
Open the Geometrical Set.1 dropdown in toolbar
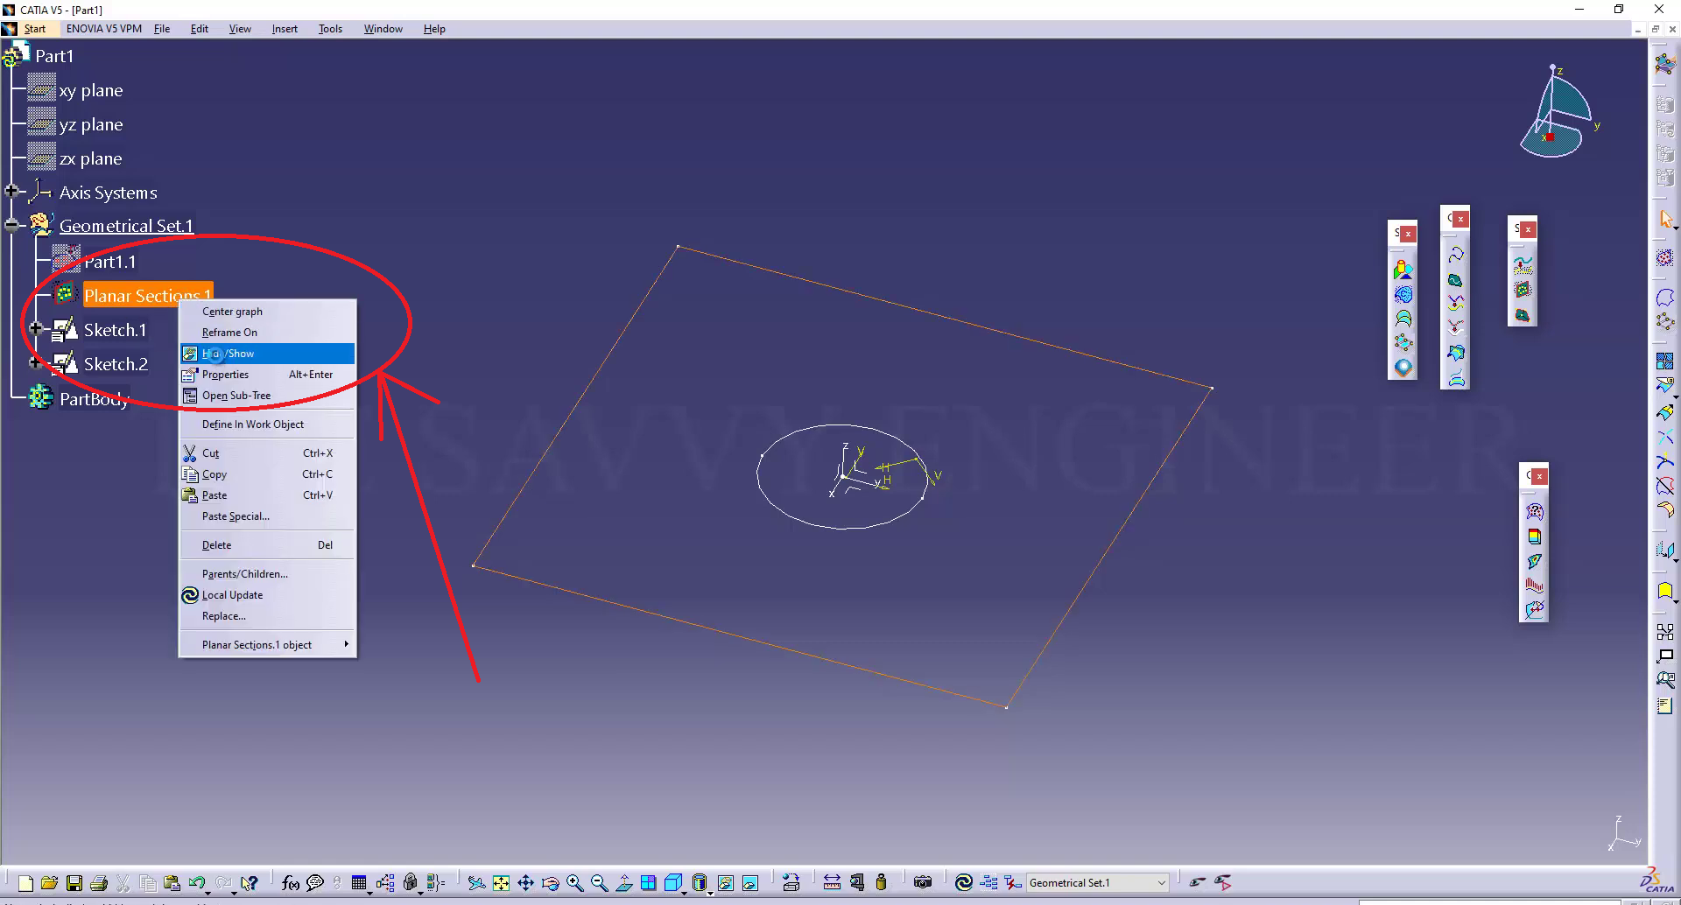(x=1161, y=883)
